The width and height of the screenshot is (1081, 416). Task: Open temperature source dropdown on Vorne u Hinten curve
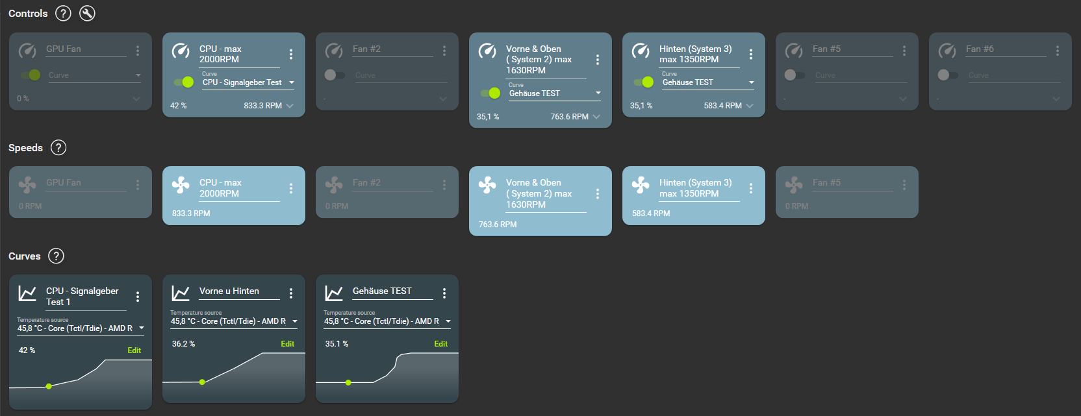click(x=234, y=321)
